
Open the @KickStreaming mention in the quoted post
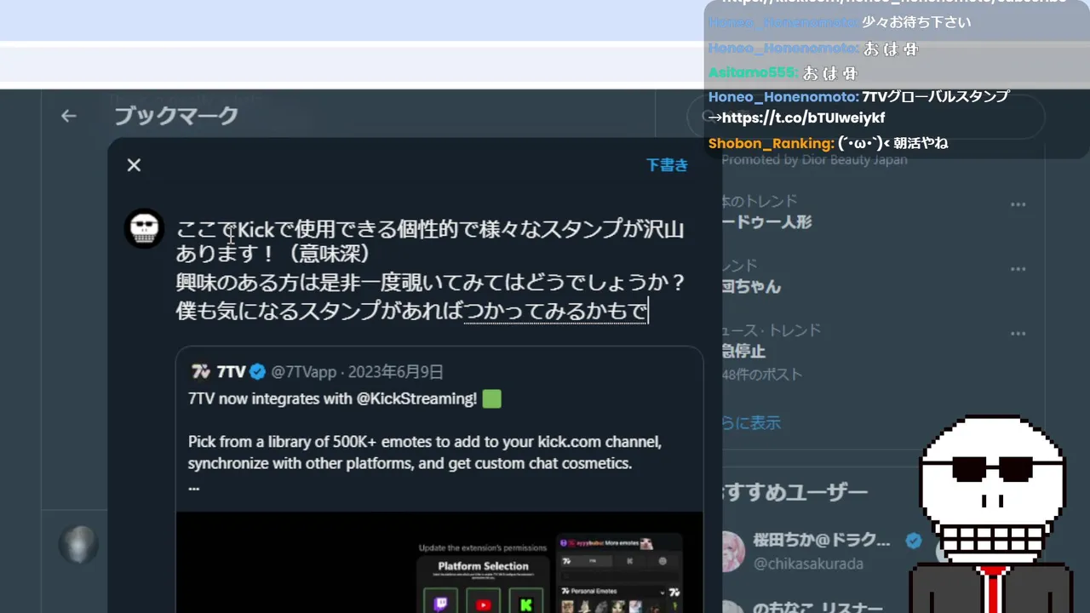pos(416,398)
